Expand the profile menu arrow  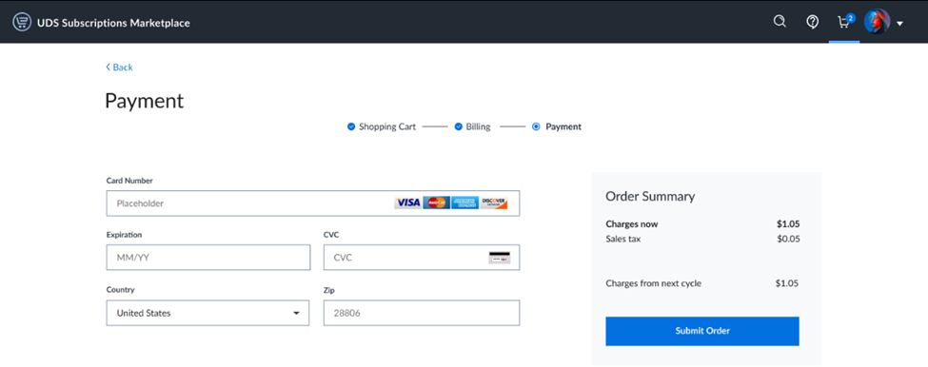(x=899, y=24)
